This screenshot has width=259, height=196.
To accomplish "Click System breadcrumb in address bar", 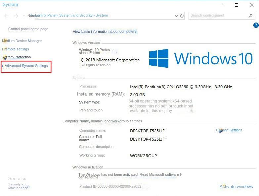I will click(x=102, y=15).
